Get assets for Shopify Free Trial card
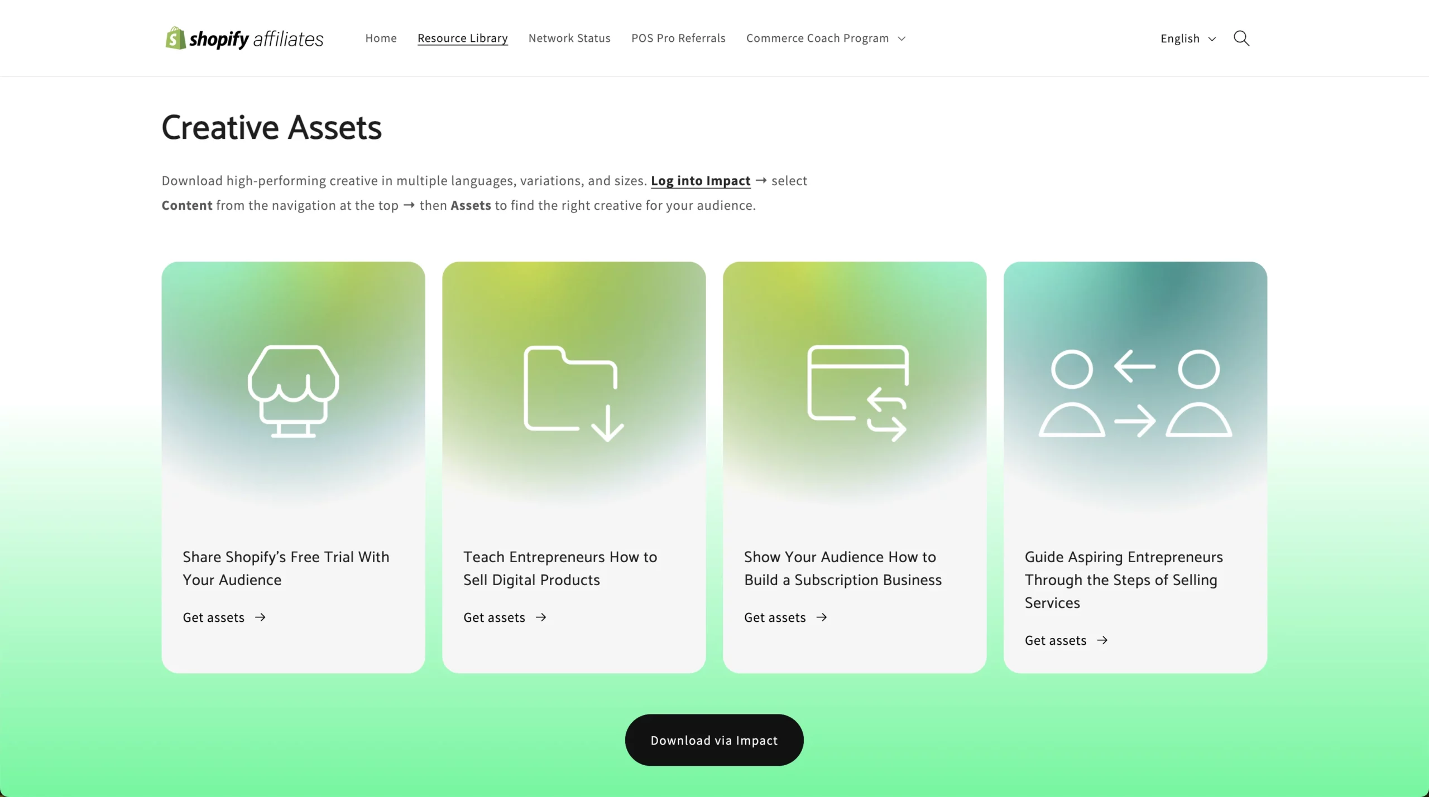 pos(224,617)
